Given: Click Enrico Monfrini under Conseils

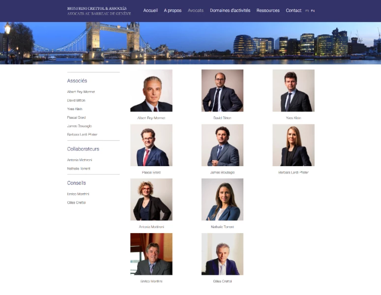Looking at the screenshot, I should 78,194.
